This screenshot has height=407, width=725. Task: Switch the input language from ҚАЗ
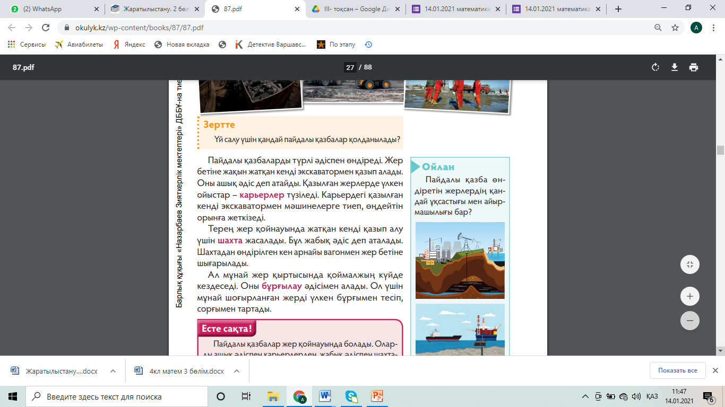tap(652, 396)
